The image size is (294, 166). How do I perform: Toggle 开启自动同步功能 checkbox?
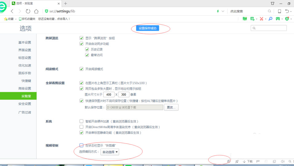click(81, 43)
